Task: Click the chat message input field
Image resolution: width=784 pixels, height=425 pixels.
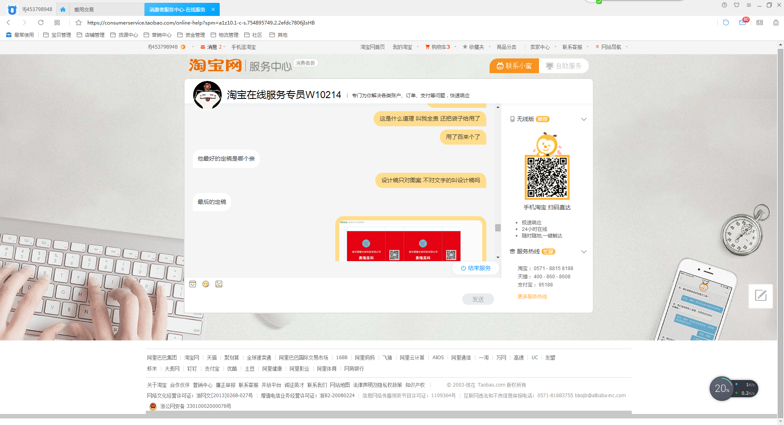Action: [323, 299]
